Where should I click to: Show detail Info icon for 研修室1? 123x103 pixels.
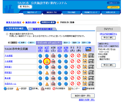pyautogui.click(x=91, y=67)
